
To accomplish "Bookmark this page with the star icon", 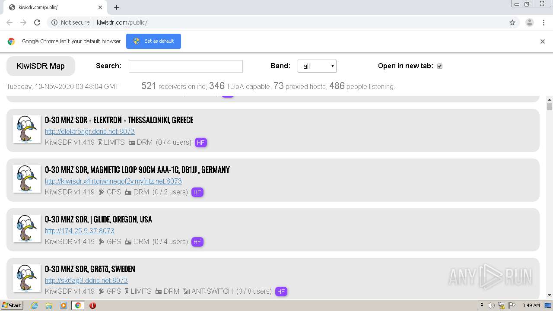I will (512, 22).
